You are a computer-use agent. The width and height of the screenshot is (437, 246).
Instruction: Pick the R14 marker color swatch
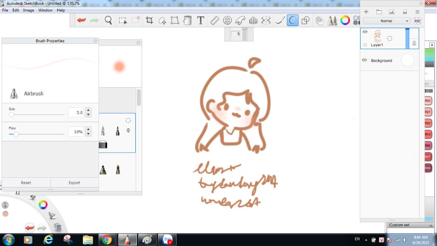click(x=428, y=134)
